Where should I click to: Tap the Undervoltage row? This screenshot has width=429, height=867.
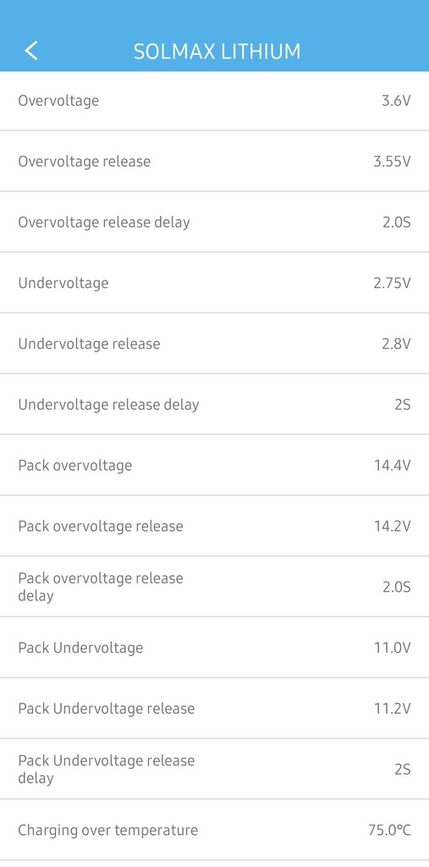[x=215, y=283]
